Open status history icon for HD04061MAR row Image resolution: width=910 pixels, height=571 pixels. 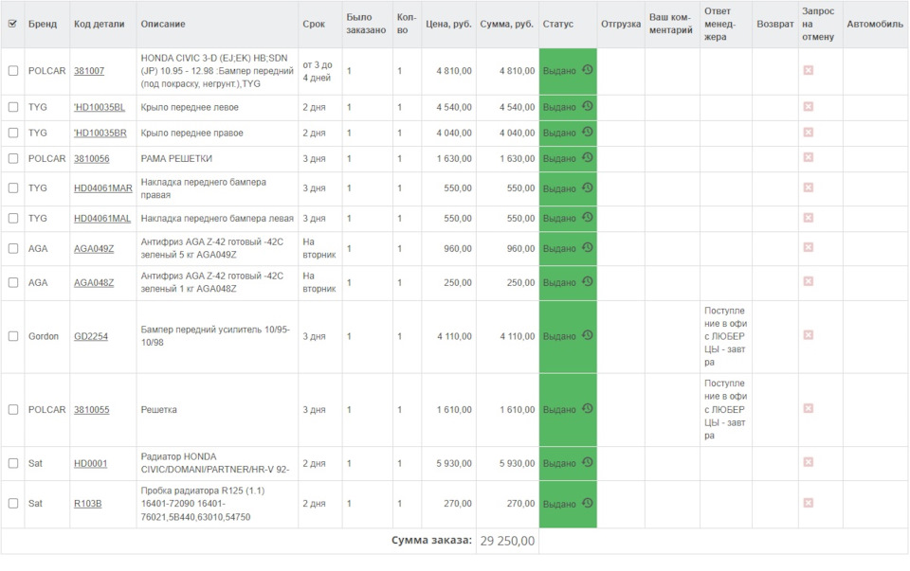588,187
